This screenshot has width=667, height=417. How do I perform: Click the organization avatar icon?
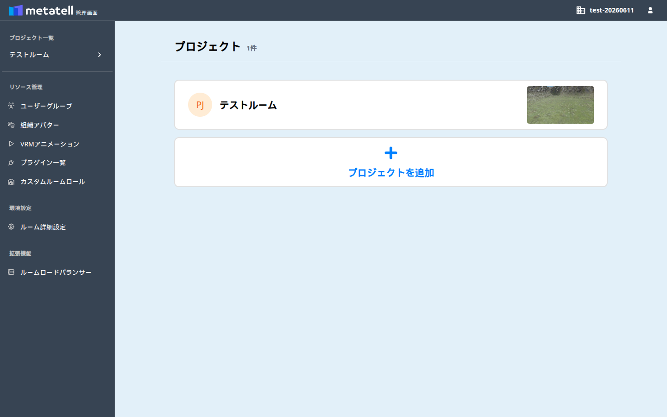pos(11,125)
